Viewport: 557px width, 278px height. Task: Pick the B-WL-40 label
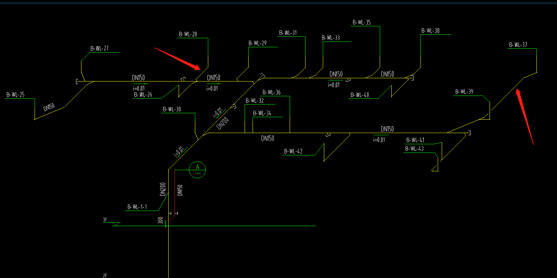[x=360, y=96]
